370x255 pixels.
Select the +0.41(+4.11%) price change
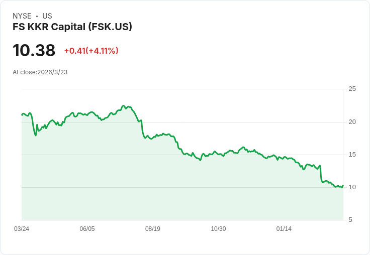click(91, 51)
